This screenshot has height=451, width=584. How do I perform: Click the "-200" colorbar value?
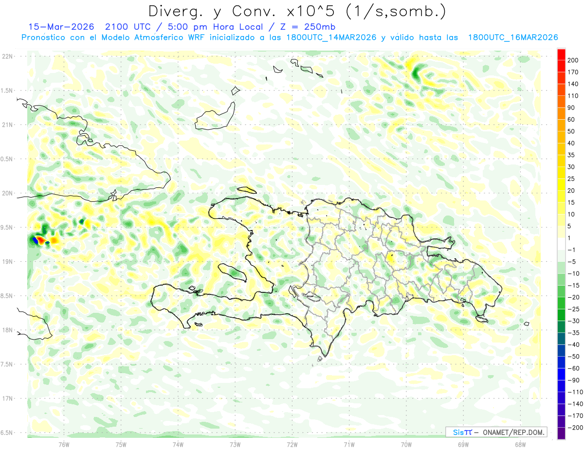575,428
